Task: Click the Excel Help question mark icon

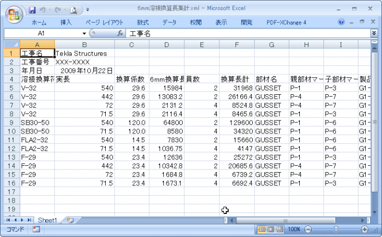Action: (x=341, y=22)
